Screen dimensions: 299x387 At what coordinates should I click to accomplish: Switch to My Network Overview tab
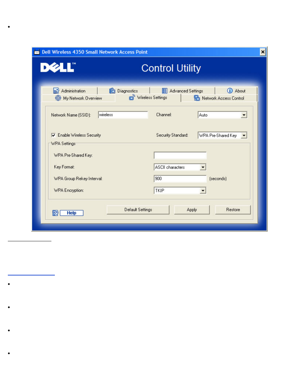(78, 98)
